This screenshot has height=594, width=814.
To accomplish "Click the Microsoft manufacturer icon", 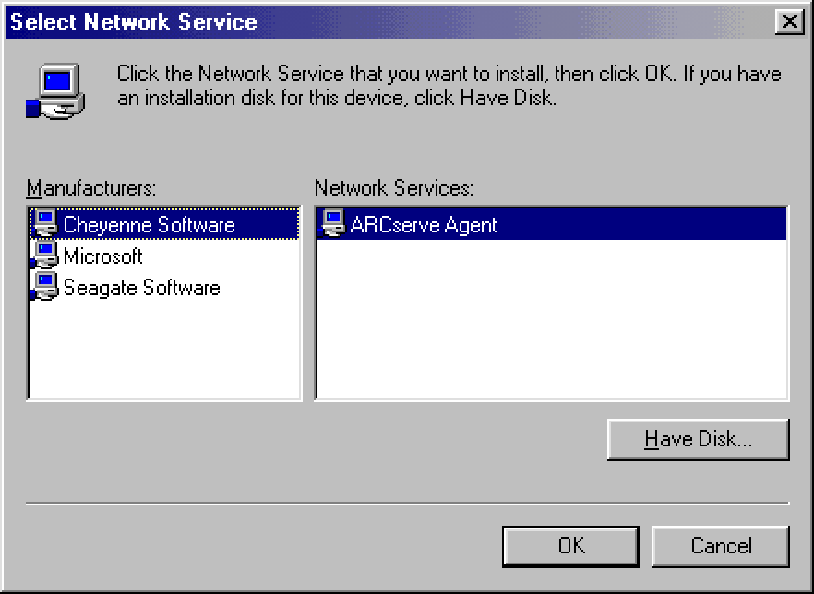I will coord(45,255).
